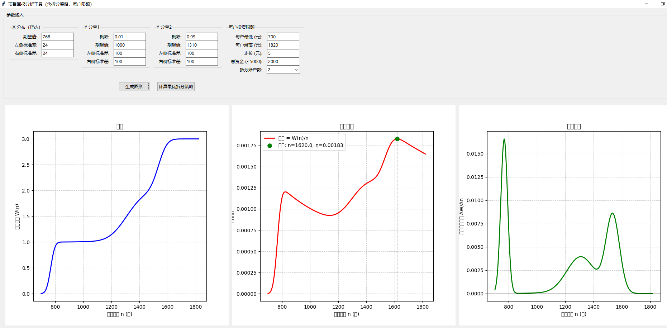The image size is (667, 328).
Task: Focus the X 分布 期望值 field
Action: click(57, 37)
